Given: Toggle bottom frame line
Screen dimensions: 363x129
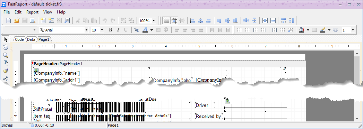Looking at the screenshot, I should coord(248,30).
